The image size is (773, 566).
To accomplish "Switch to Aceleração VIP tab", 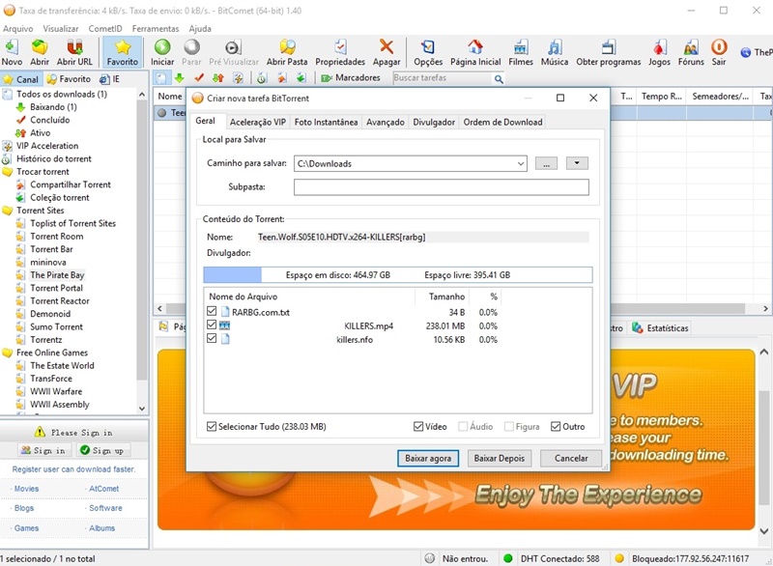I will coord(258,122).
